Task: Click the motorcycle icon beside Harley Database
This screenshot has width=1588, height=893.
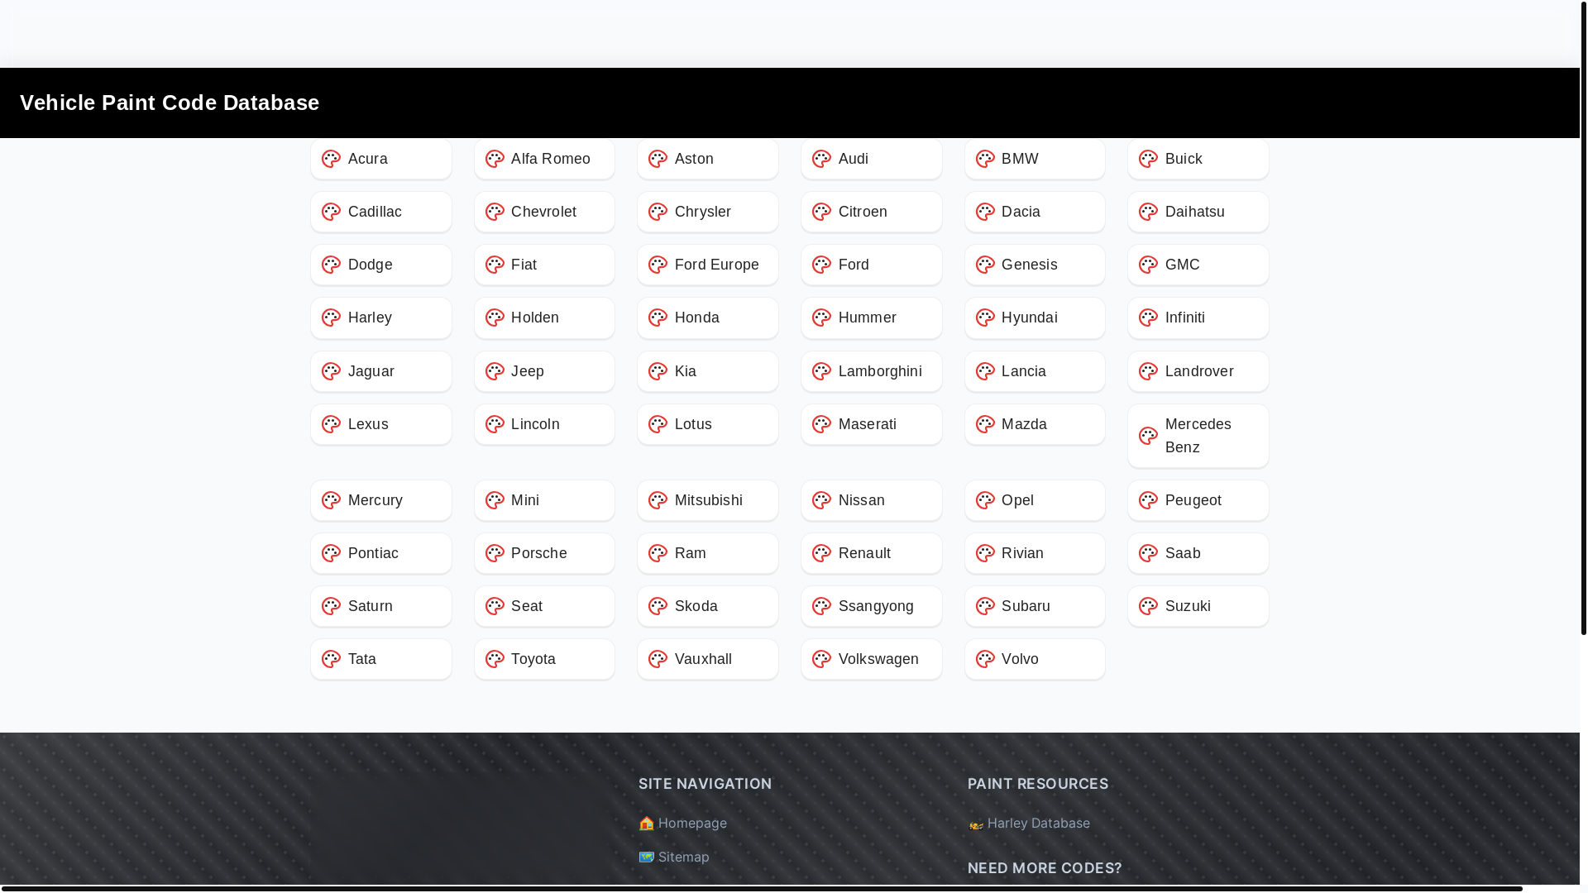Action: [975, 824]
